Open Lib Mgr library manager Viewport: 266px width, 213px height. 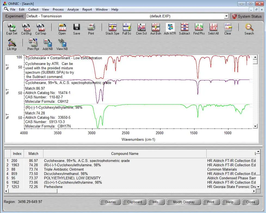pos(12,45)
